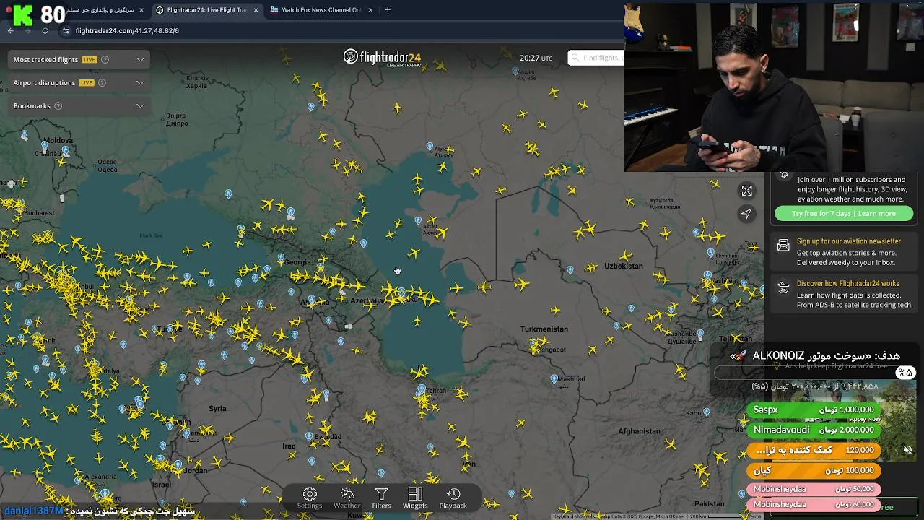Click the Uzbekistan map label
The height and width of the screenshot is (520, 924).
(623, 266)
